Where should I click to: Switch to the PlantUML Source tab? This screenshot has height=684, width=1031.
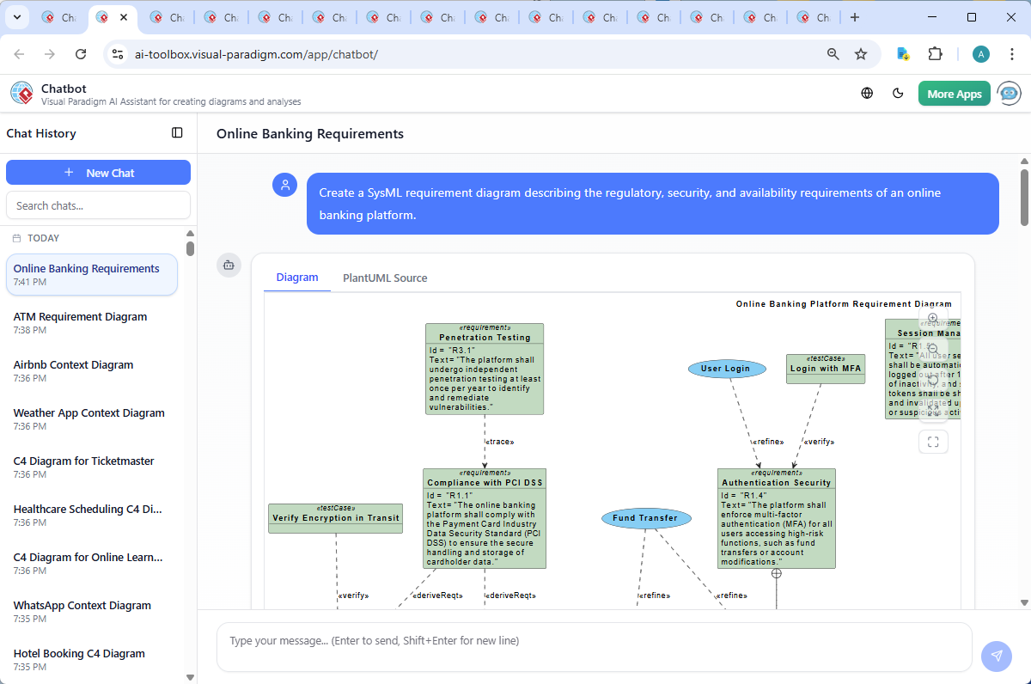tap(385, 278)
